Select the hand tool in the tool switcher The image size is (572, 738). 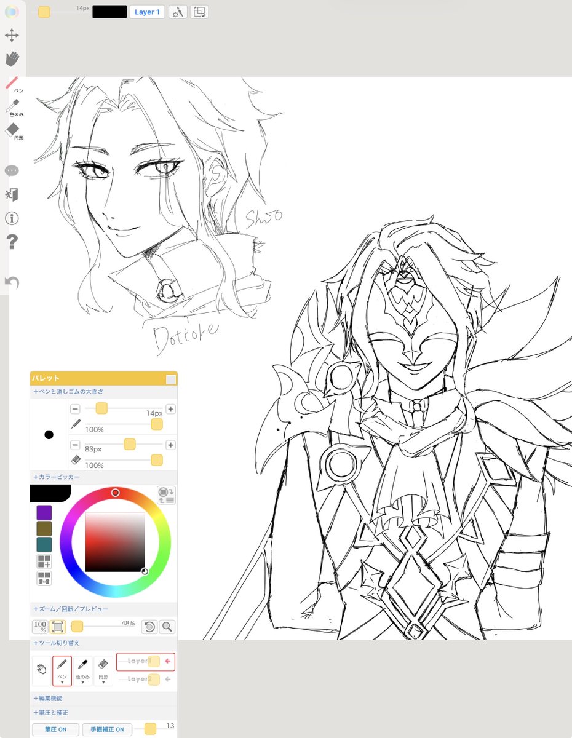(41, 671)
